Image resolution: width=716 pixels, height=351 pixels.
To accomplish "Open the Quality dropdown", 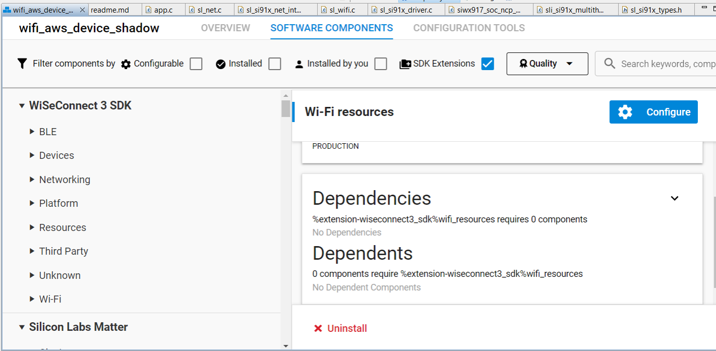I will tap(547, 64).
